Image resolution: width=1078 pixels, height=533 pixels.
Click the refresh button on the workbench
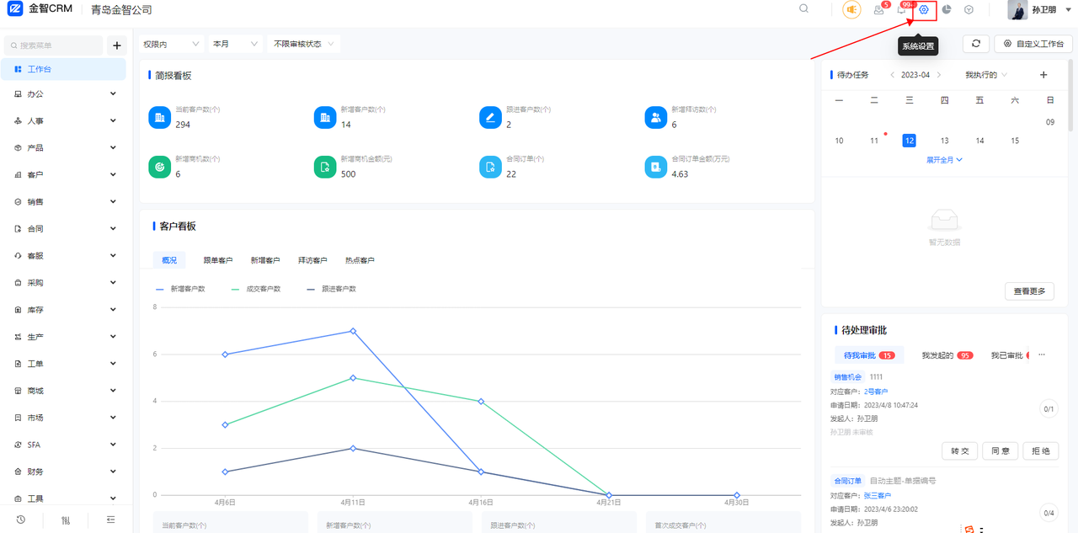pyautogui.click(x=975, y=44)
